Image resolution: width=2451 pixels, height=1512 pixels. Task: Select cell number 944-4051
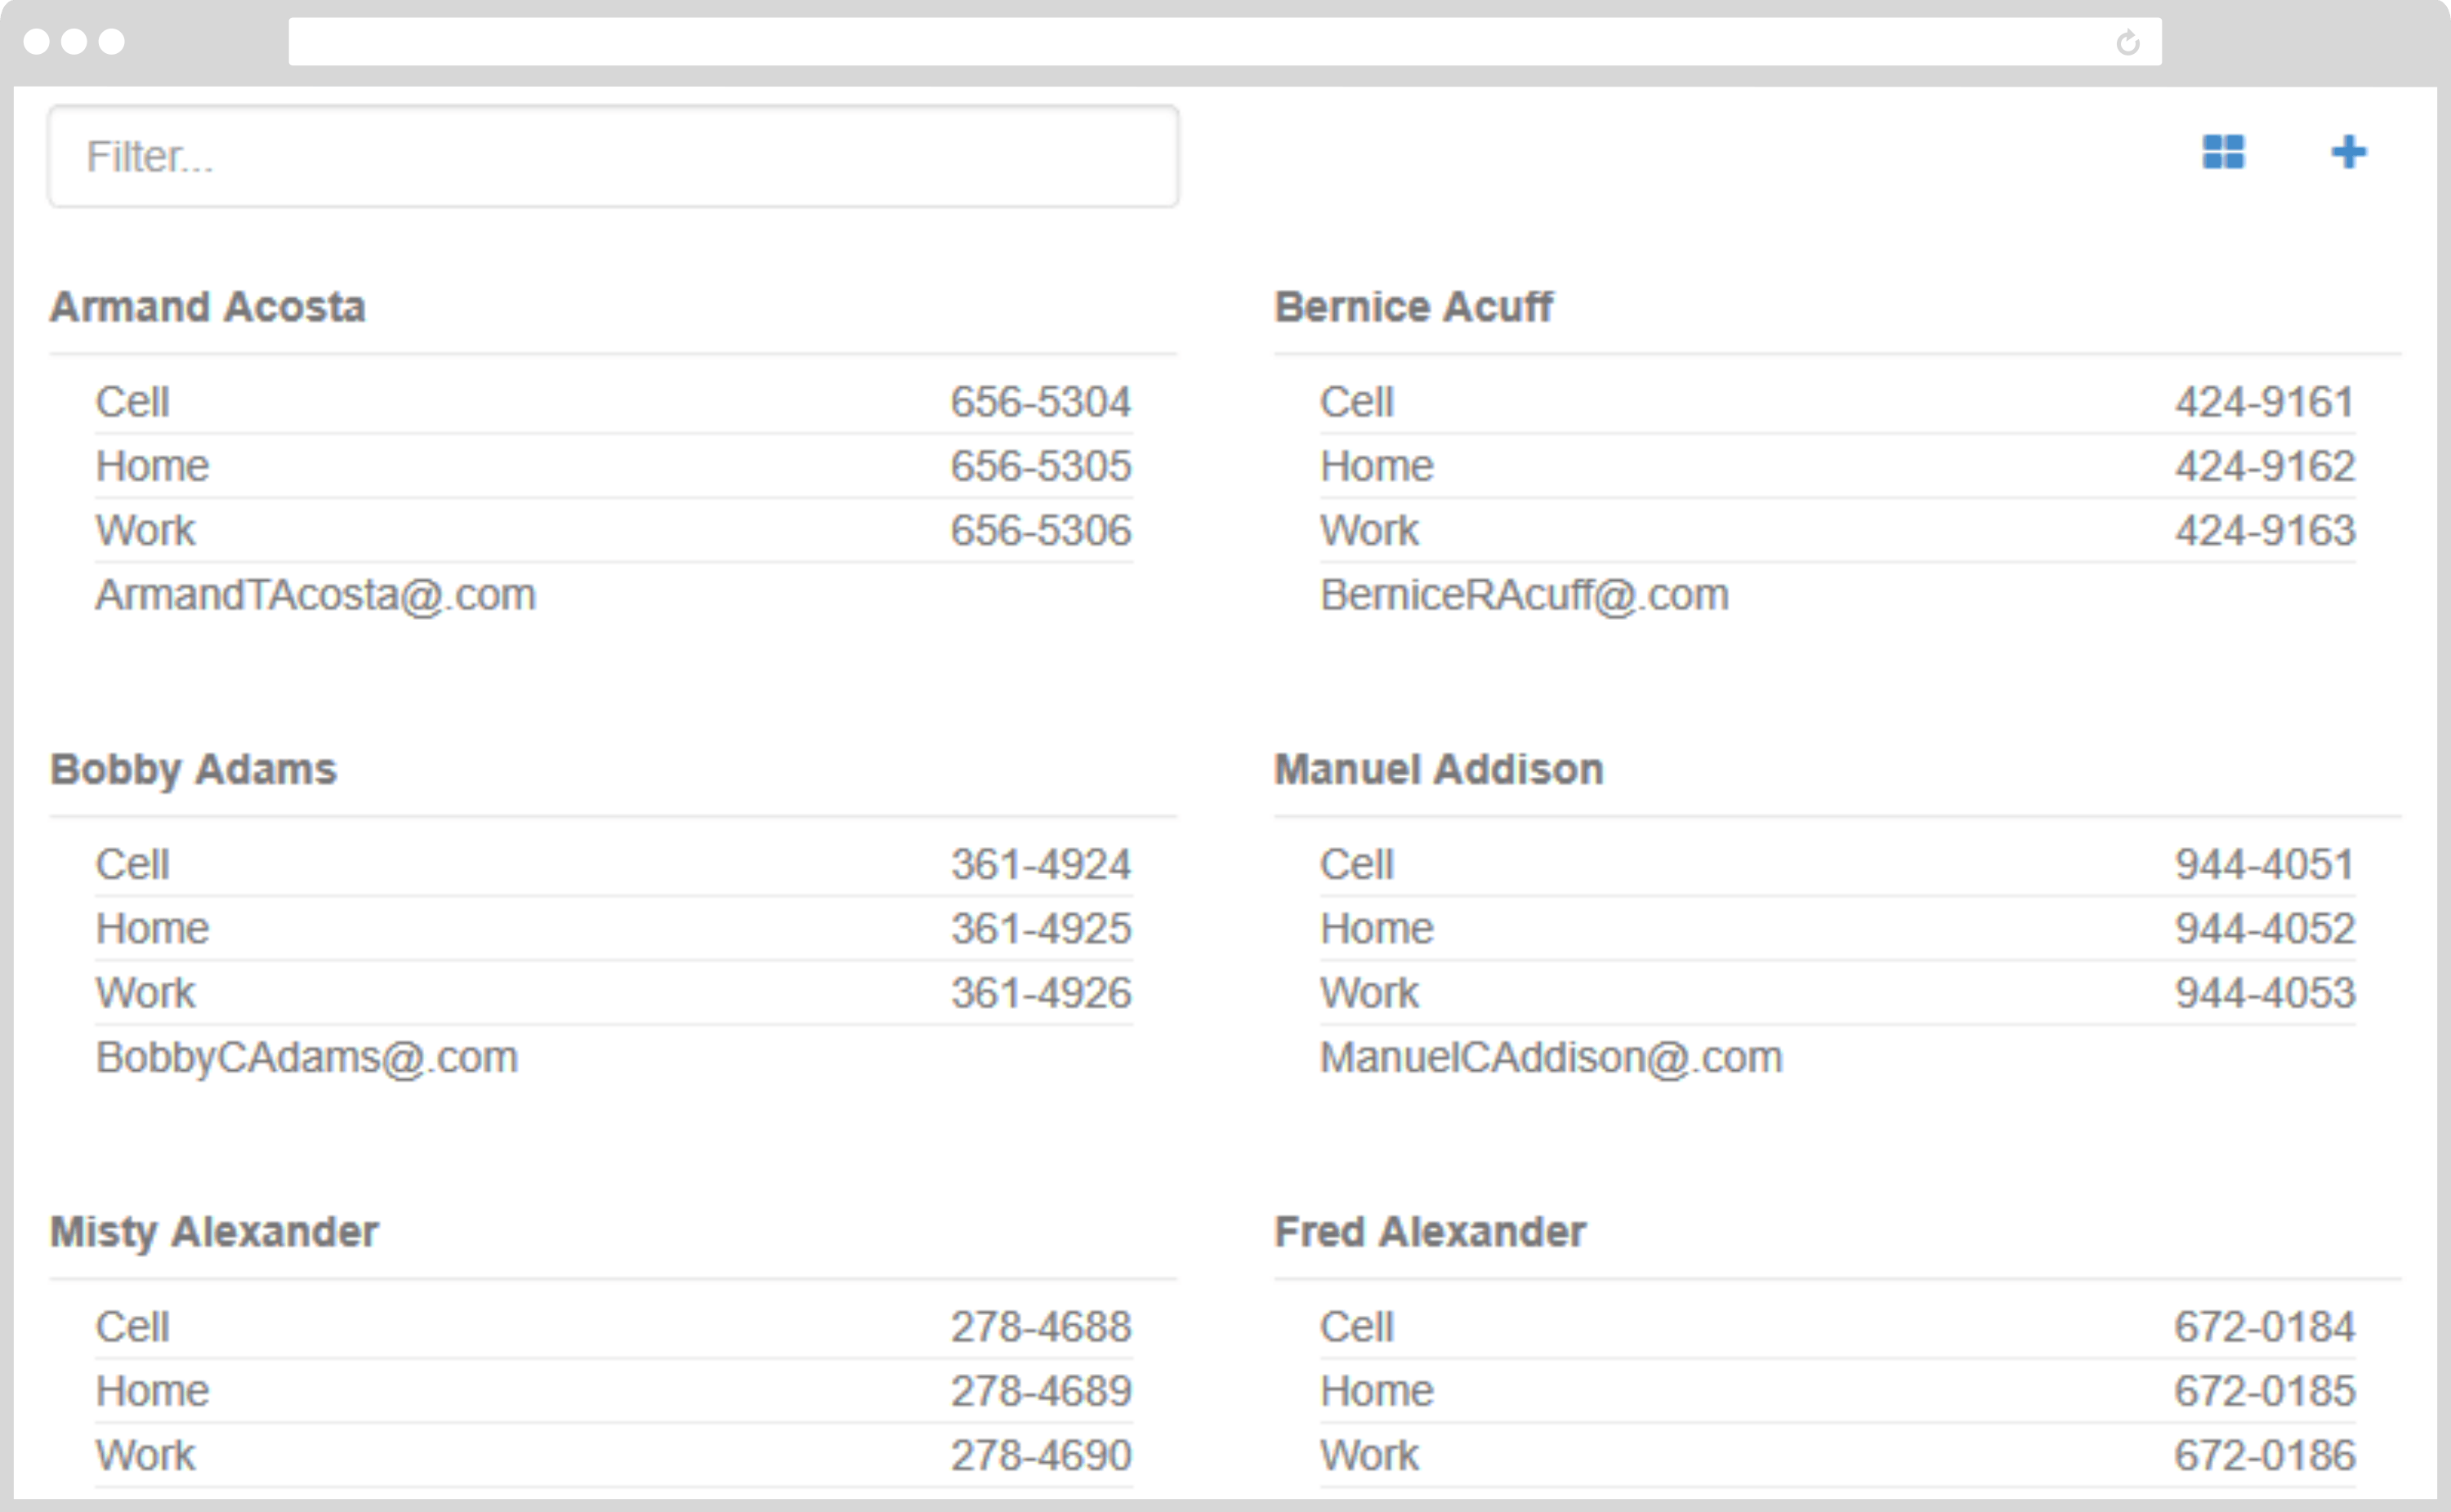2265,864
